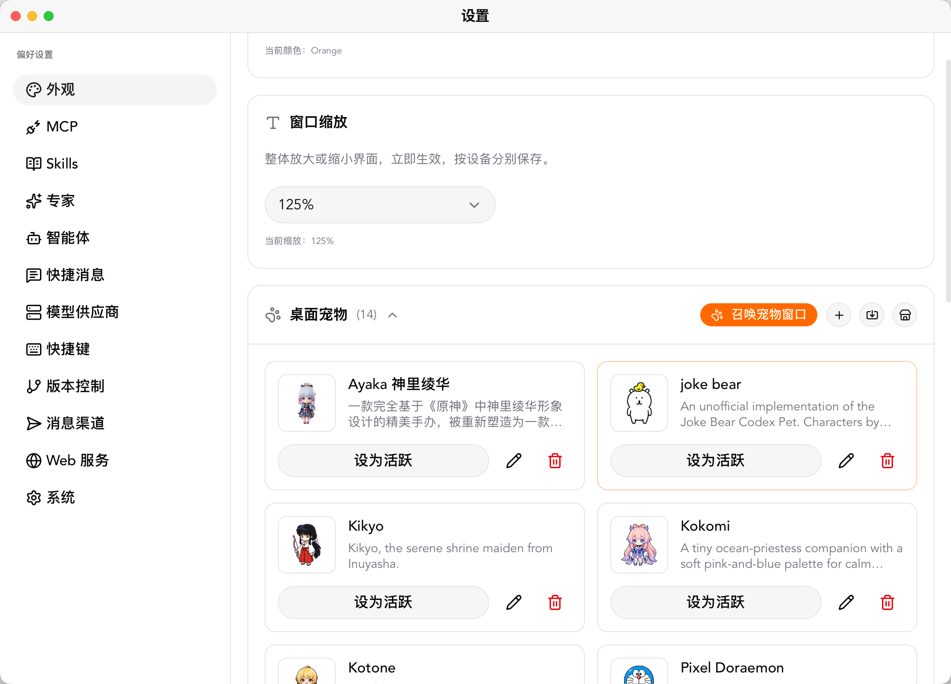Set joke bear as active
The width and height of the screenshot is (951, 684).
pos(716,461)
